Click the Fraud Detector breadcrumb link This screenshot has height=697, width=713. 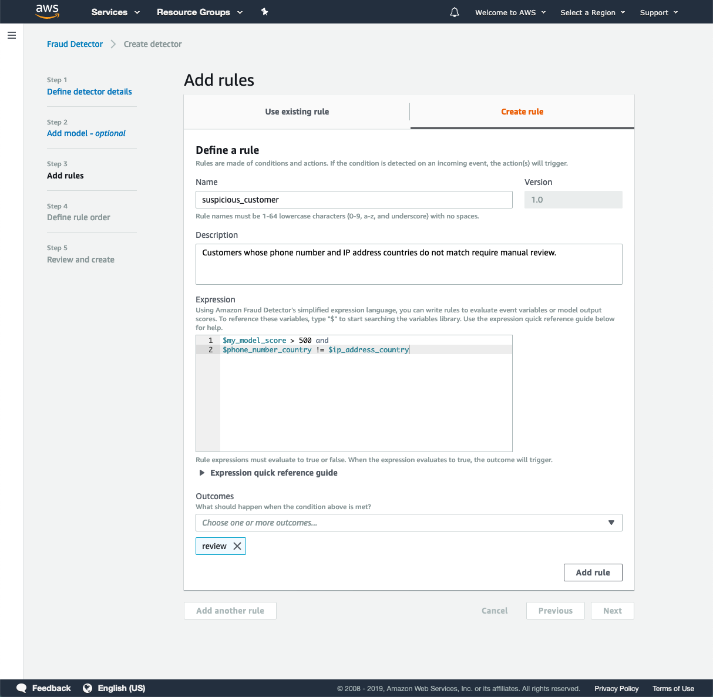[x=75, y=44]
